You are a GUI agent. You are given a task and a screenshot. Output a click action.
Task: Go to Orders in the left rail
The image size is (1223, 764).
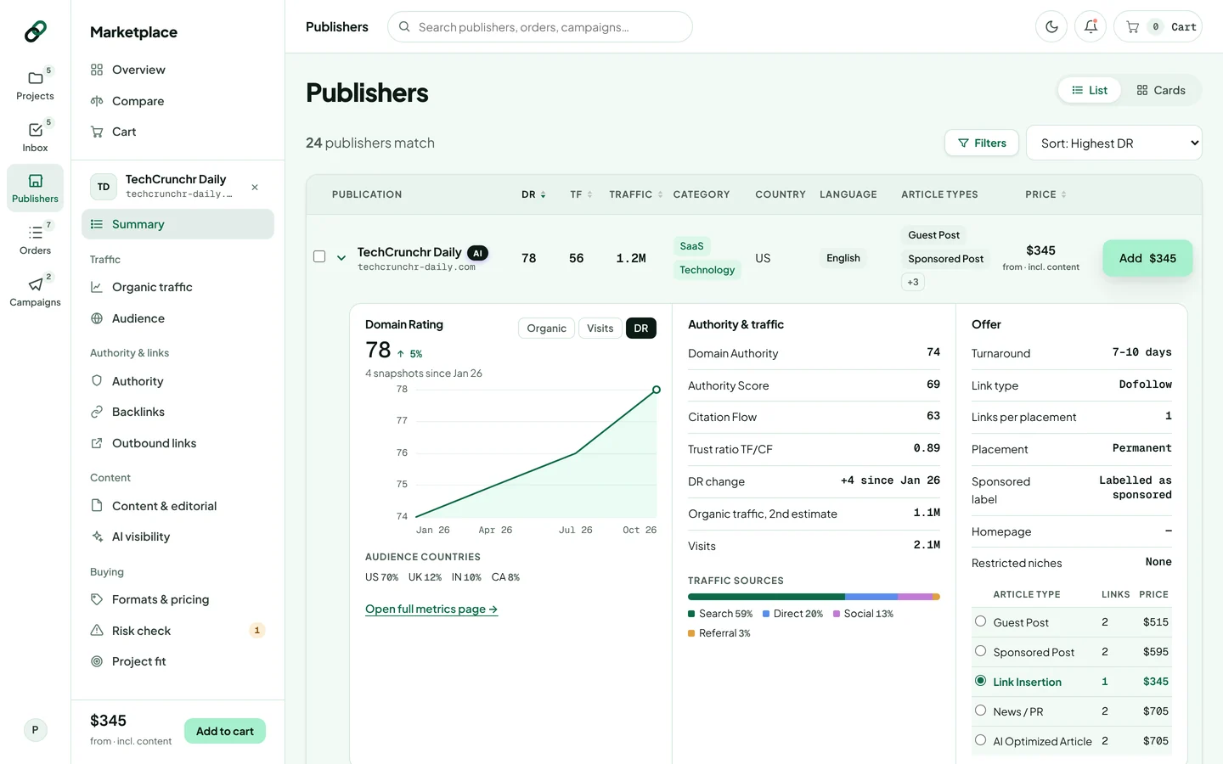[35, 239]
